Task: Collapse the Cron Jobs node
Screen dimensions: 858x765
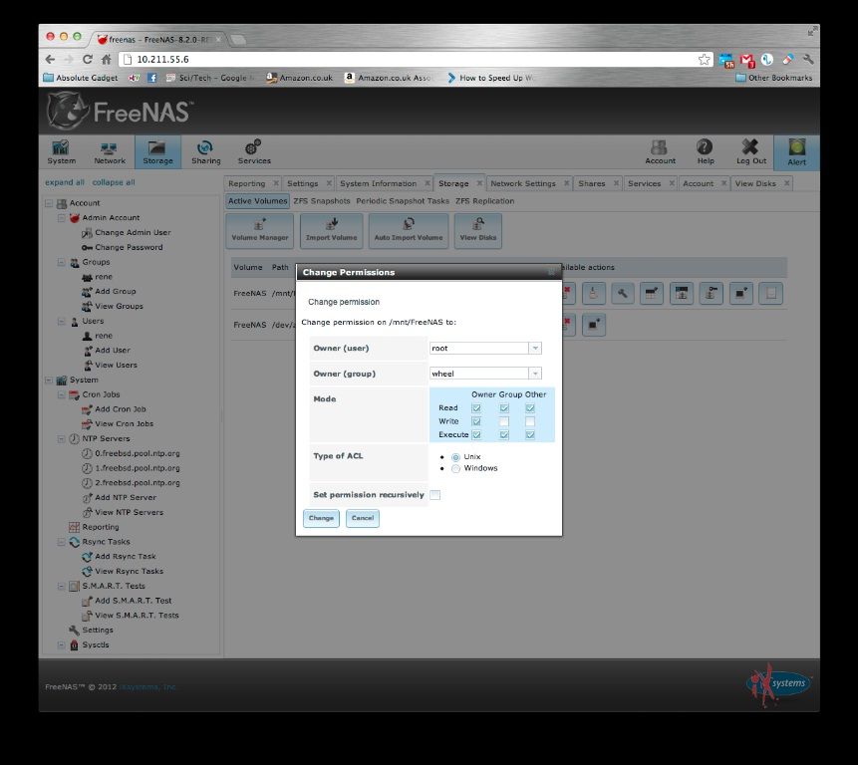Action: [x=62, y=394]
